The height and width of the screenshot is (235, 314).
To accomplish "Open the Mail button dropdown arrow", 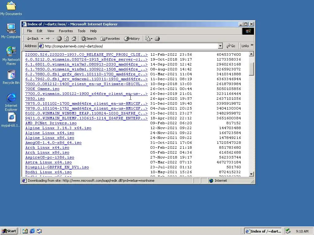I will point(151,39).
